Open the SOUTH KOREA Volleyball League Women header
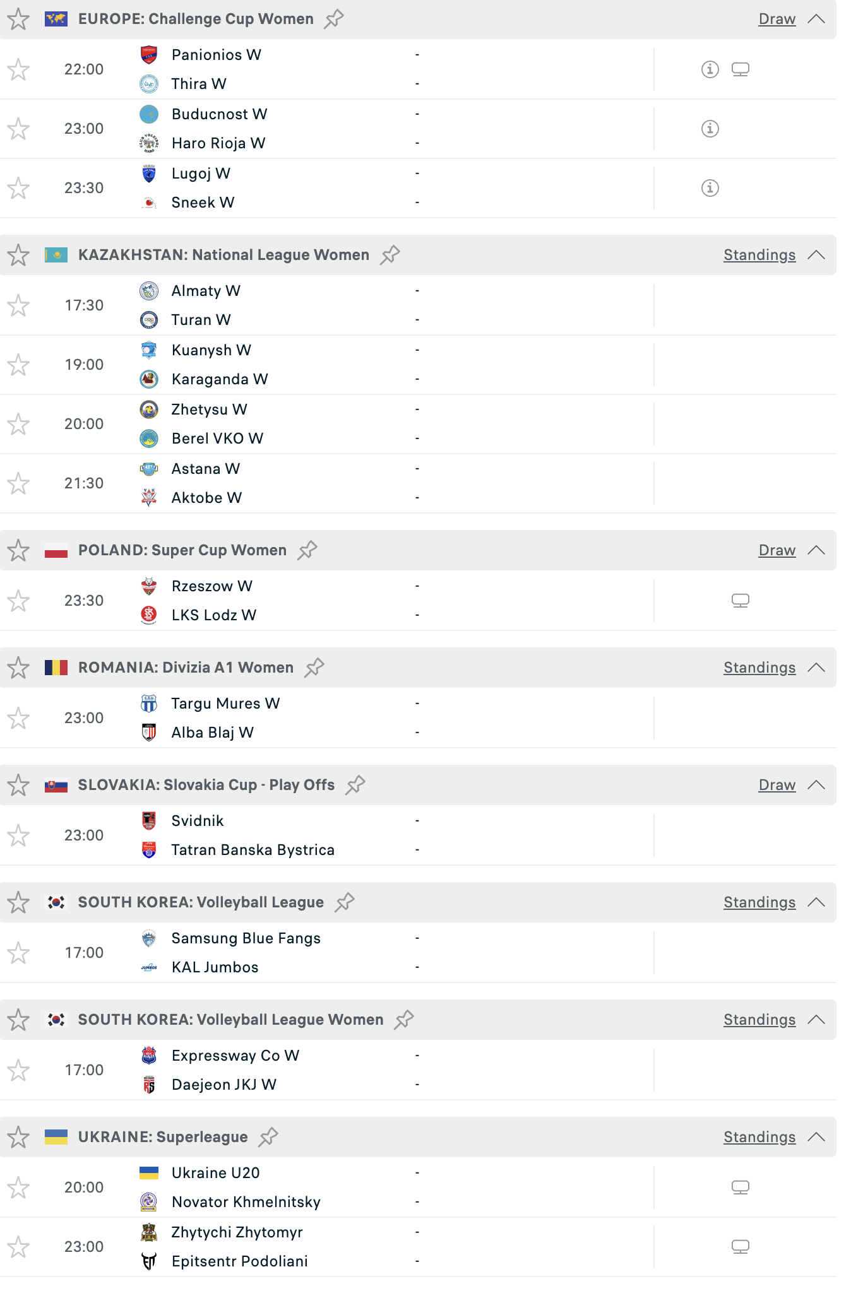851x1291 pixels. [x=230, y=1020]
